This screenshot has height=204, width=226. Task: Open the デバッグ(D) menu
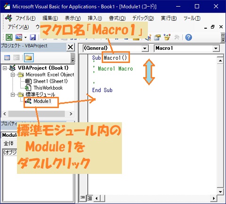(143, 18)
